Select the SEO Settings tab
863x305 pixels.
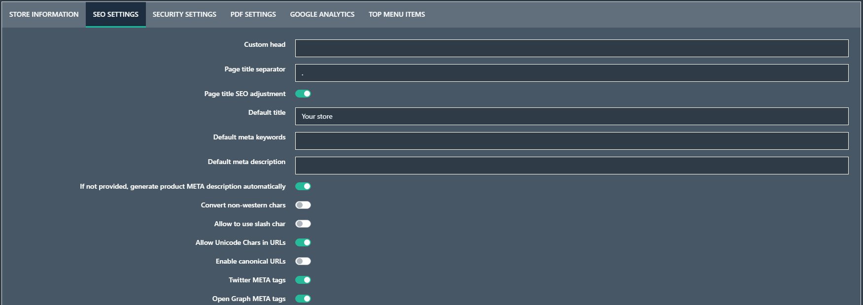point(116,14)
